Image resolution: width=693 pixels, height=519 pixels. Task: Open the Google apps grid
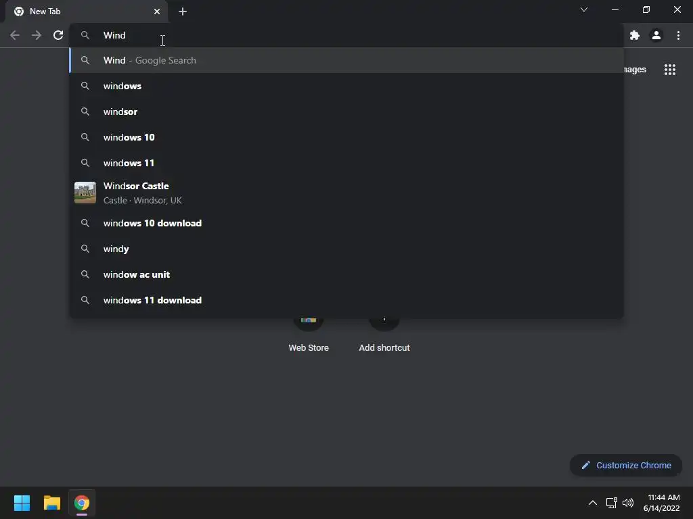pos(670,70)
